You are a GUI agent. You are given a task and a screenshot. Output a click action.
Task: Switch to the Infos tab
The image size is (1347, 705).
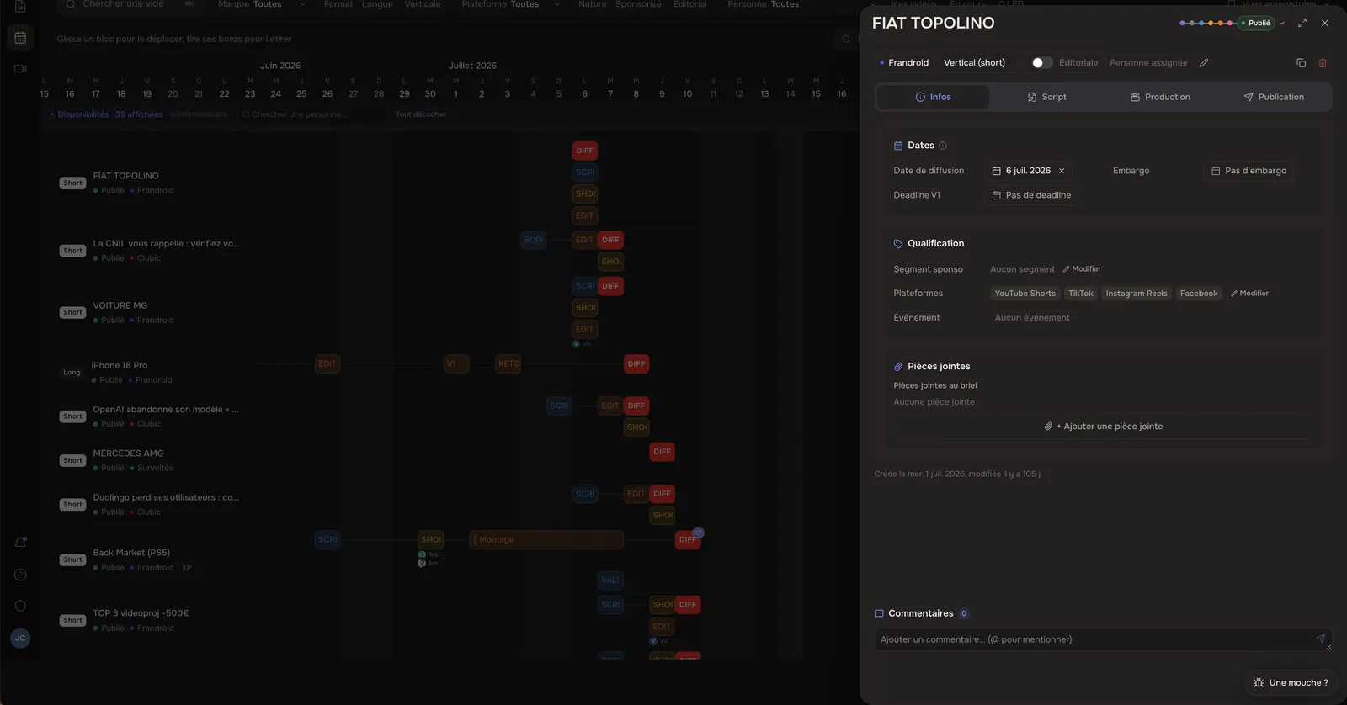point(933,97)
